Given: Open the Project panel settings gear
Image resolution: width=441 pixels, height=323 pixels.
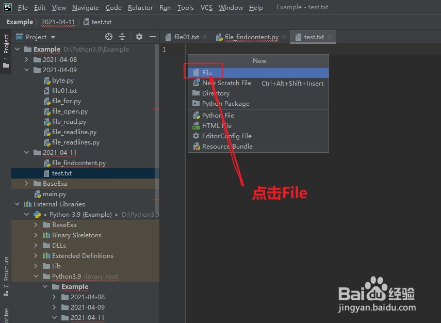Looking at the screenshot, I should tap(139, 37).
